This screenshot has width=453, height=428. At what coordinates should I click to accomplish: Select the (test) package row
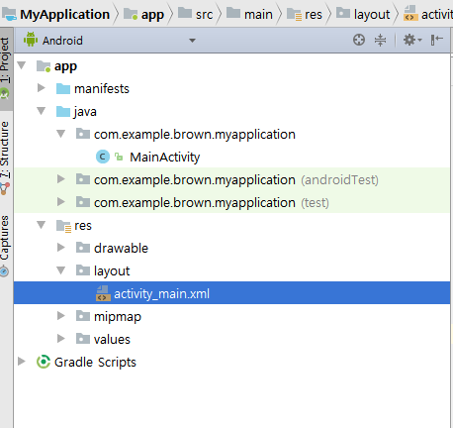coord(231,202)
